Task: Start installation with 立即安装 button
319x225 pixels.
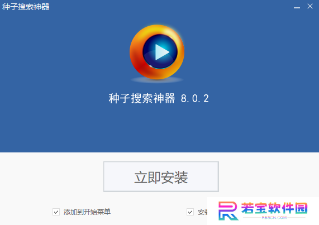Action: coord(161,176)
